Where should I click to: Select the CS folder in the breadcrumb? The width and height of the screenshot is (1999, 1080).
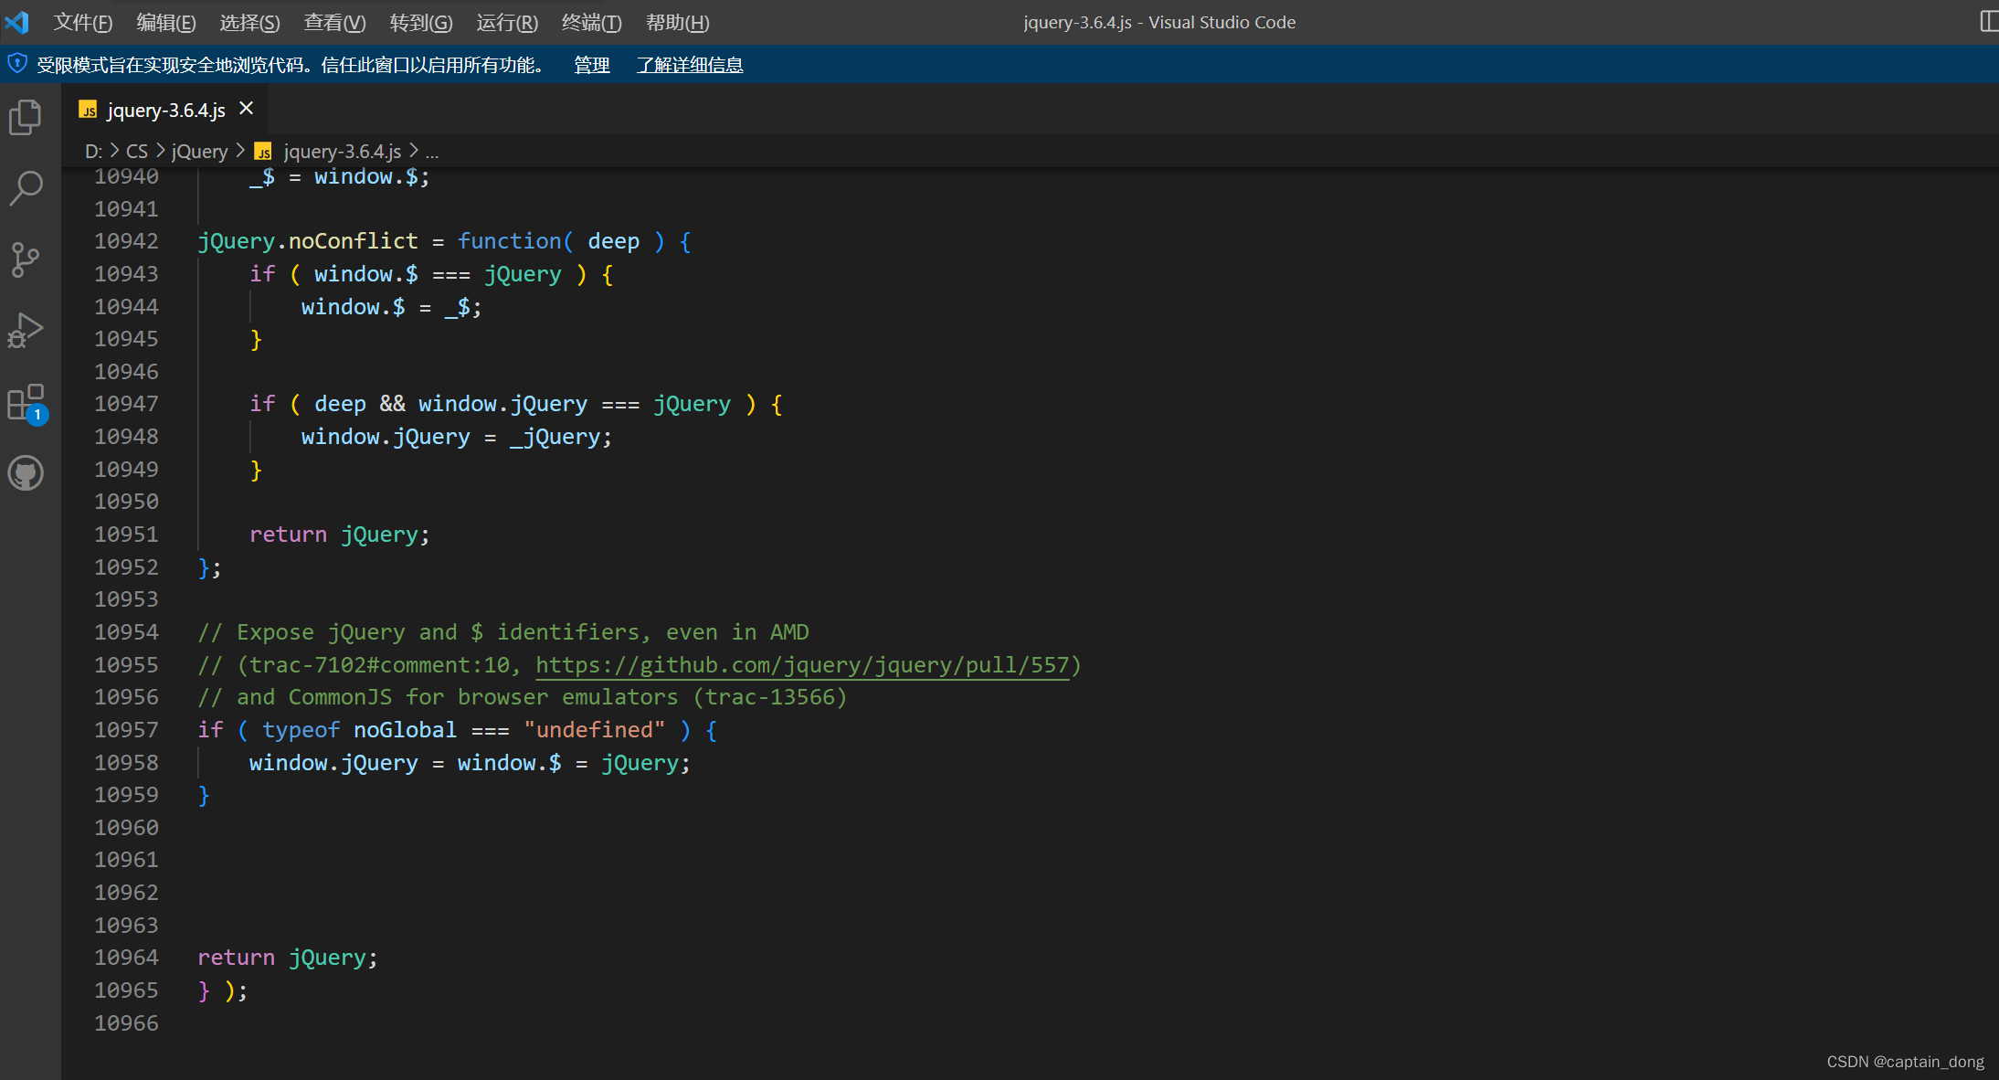pos(137,151)
